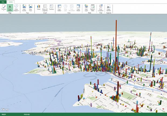Start the tour with Play Tour
This screenshot has height=116, width=167.
30,7
